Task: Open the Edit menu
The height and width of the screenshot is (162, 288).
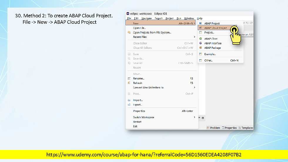Action: pyautogui.click(x=136, y=18)
